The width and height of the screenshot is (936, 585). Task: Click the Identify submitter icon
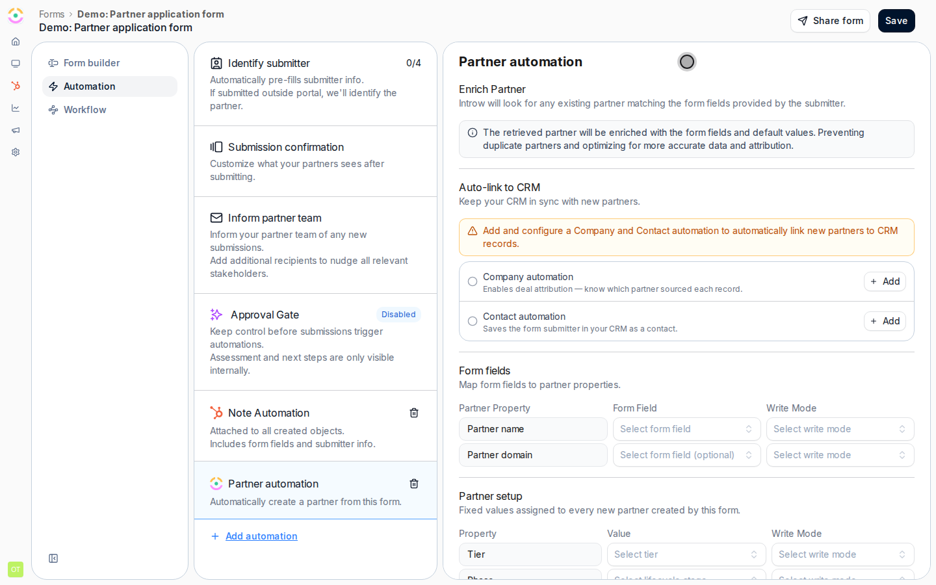click(x=216, y=63)
